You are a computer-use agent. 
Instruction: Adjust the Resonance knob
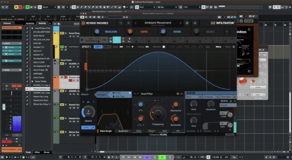pos(176,105)
